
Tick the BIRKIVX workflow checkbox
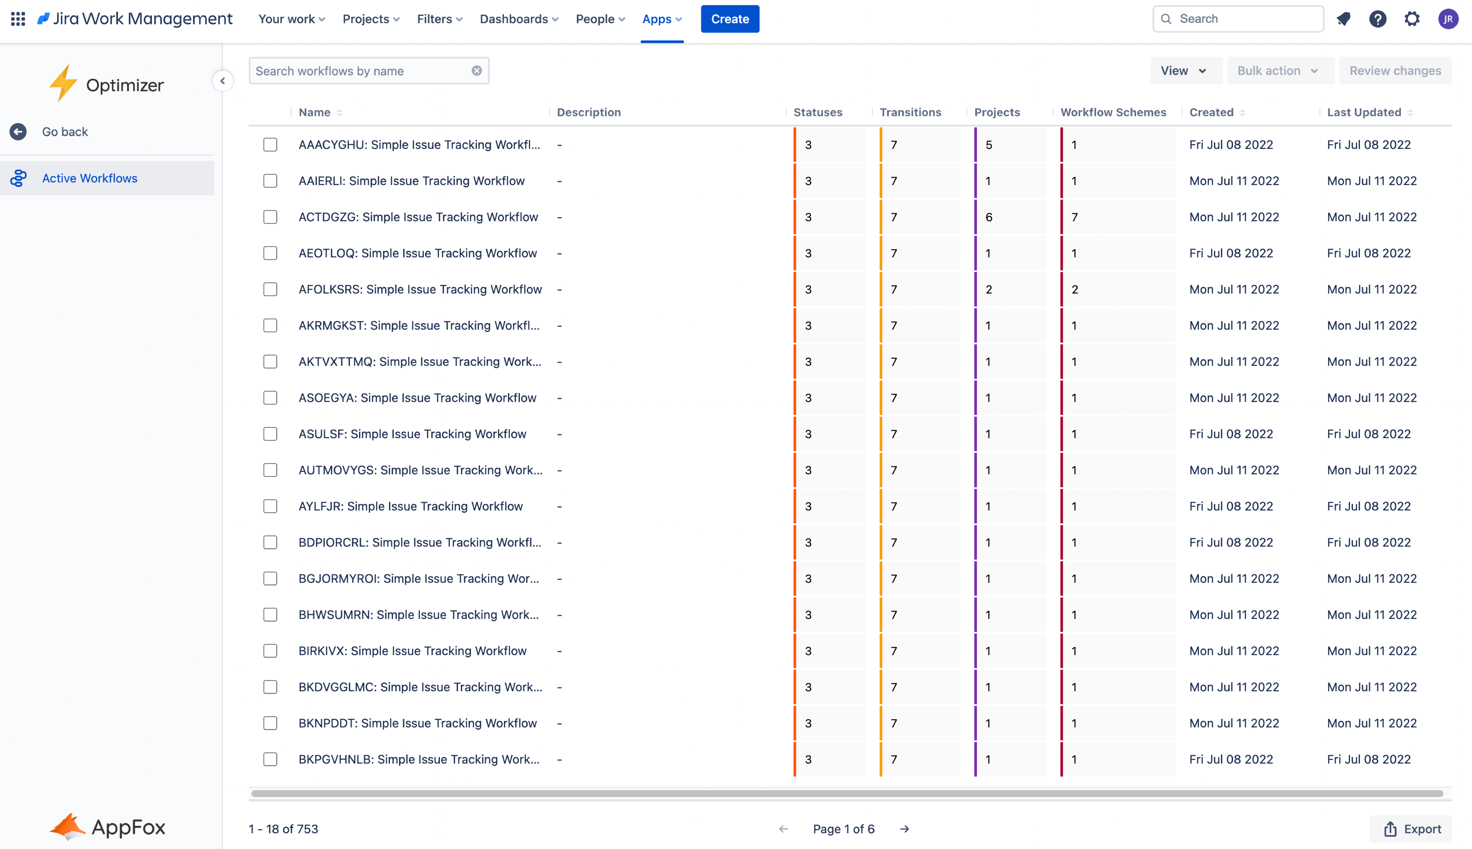270,651
